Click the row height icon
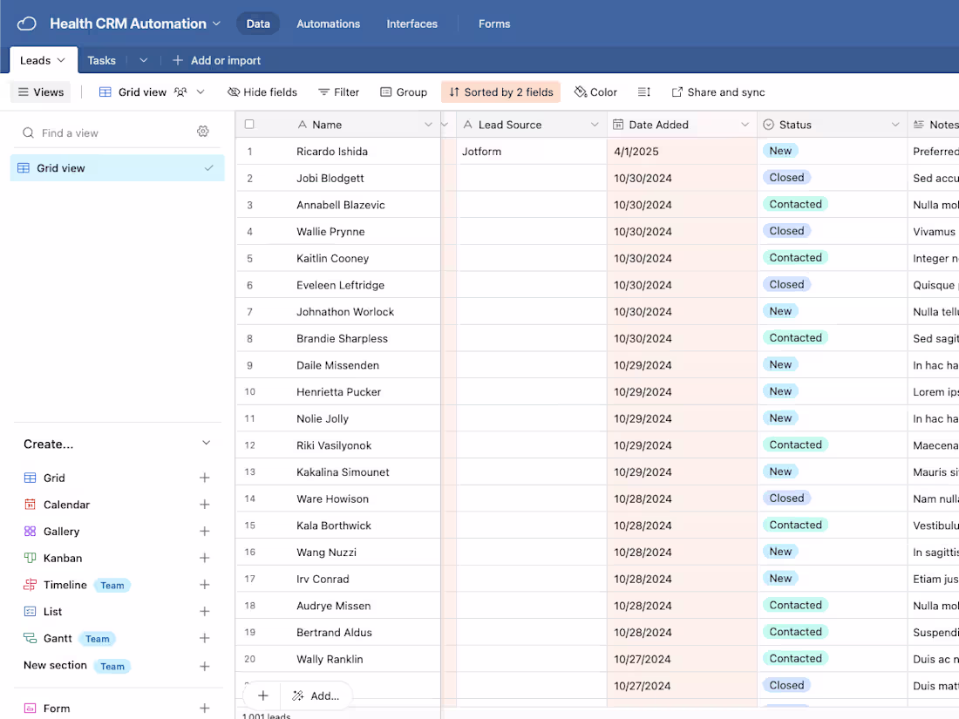Image resolution: width=959 pixels, height=719 pixels. (x=643, y=92)
